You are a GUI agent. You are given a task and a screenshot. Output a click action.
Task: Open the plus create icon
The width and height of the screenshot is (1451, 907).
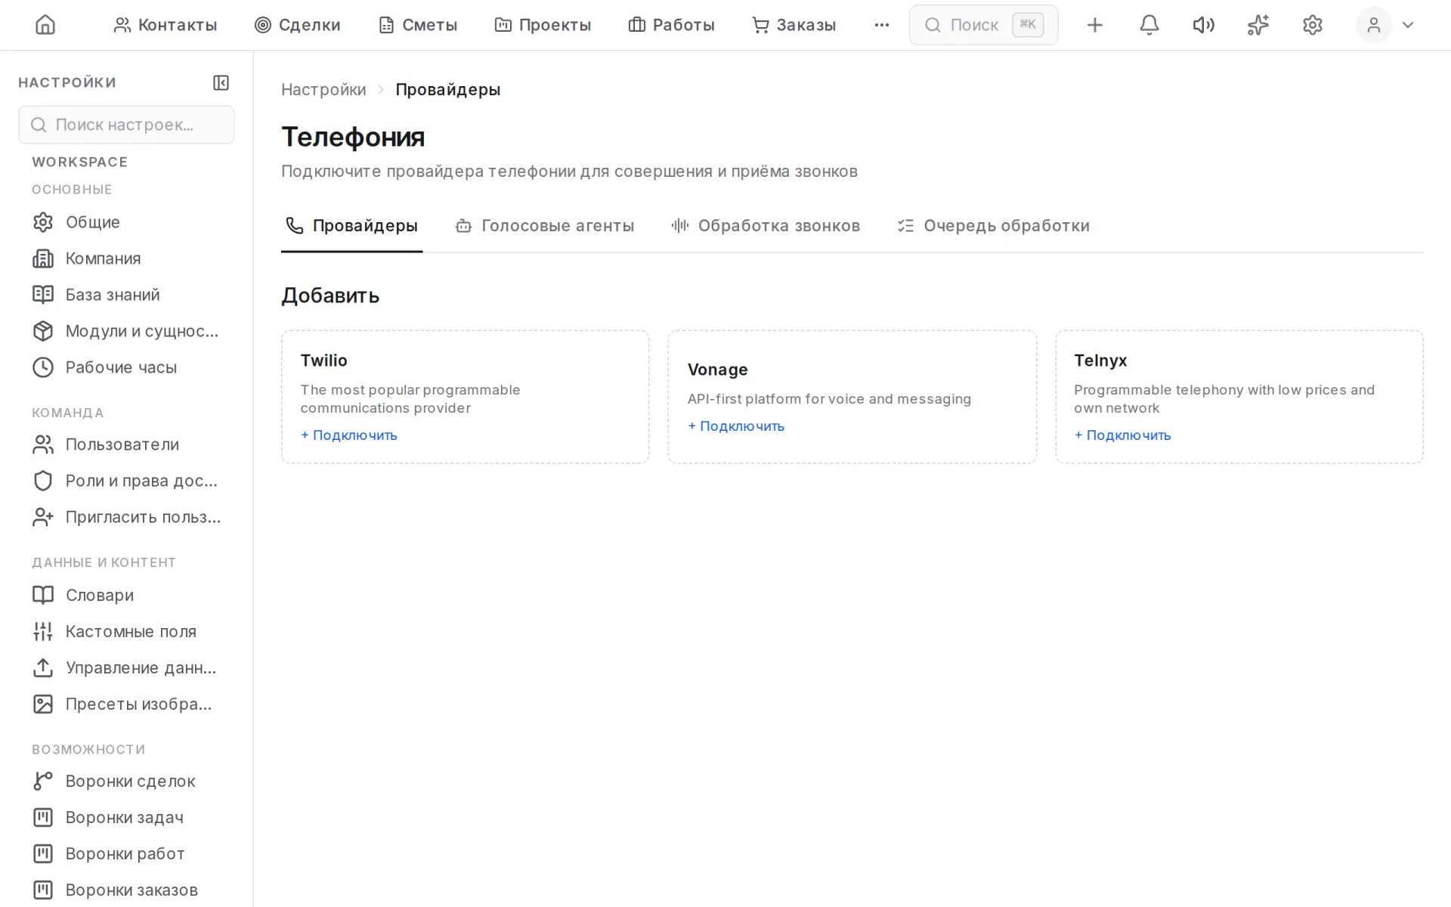coord(1094,25)
